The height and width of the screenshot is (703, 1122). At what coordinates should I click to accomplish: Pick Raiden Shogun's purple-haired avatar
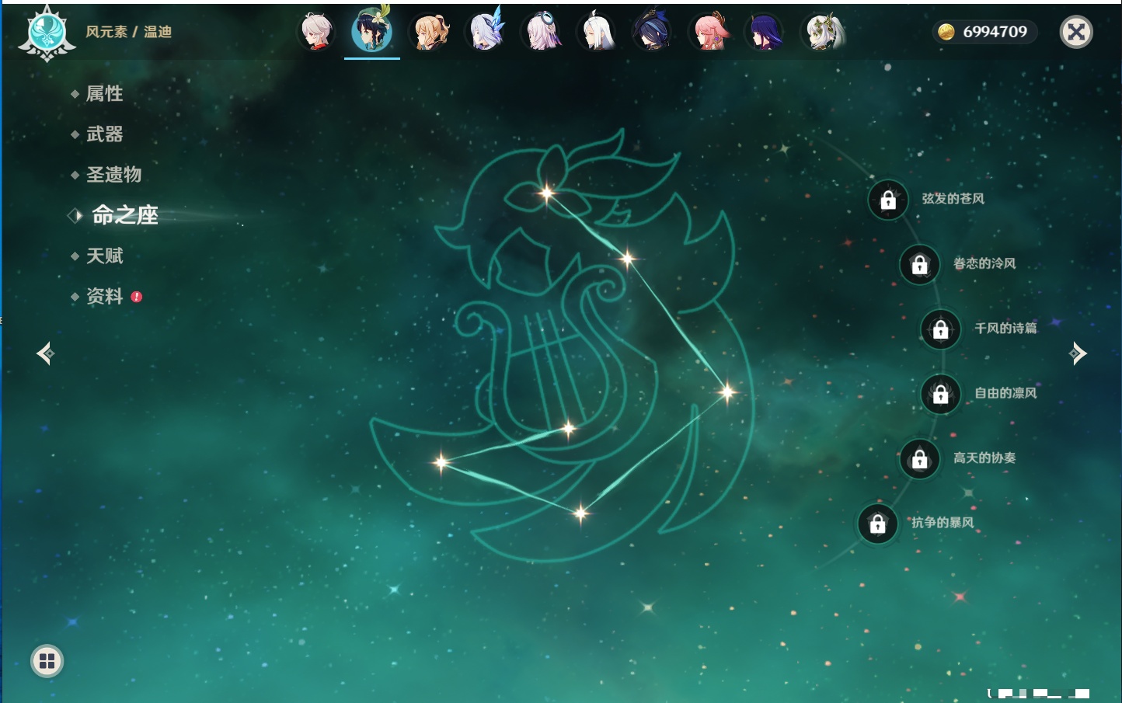point(765,32)
